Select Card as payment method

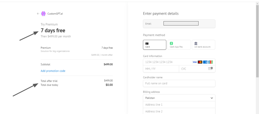[155, 45]
